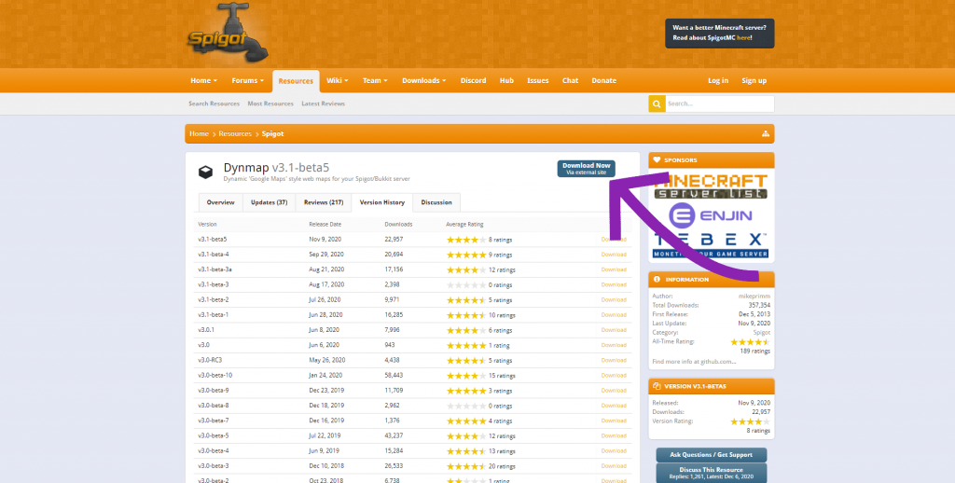
Task: Open Latest Reviews sub-link
Action: (324, 103)
